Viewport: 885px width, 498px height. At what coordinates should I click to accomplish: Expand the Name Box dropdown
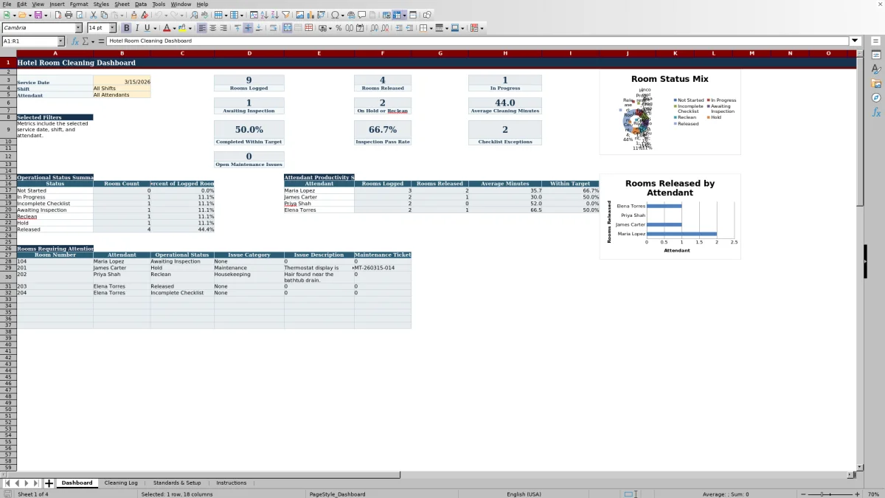pos(60,41)
